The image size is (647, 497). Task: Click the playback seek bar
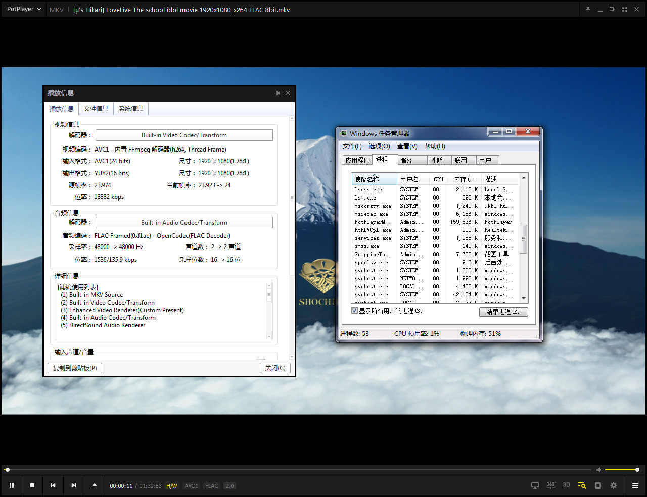point(298,470)
